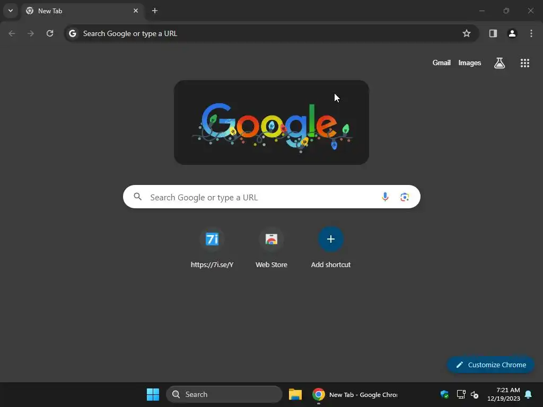Reload the current page

point(50,33)
